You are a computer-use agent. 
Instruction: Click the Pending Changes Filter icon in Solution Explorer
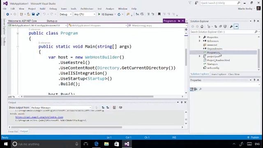coord(209,26)
